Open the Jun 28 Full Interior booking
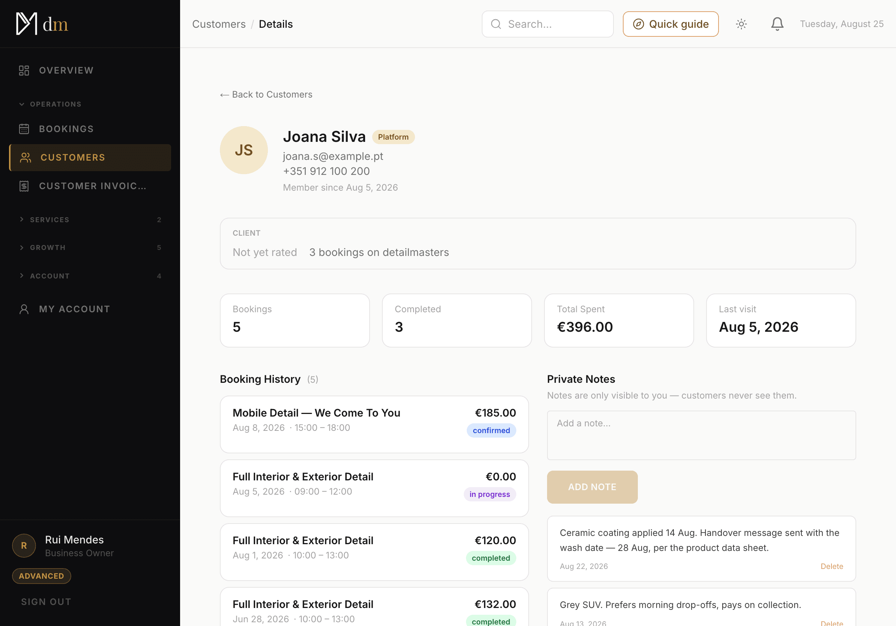Image resolution: width=896 pixels, height=626 pixels. click(x=374, y=607)
